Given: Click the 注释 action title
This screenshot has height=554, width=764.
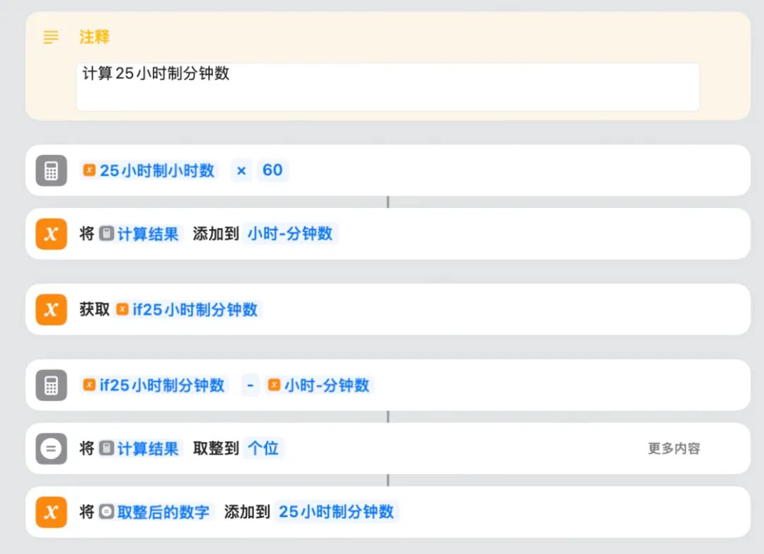Looking at the screenshot, I should [94, 37].
